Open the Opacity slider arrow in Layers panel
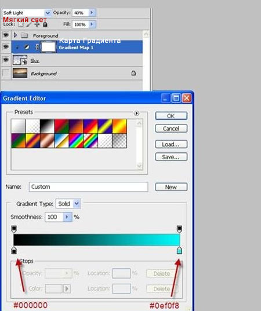This screenshot has width=261, height=311. 92,13
